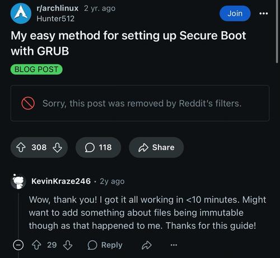
Task: Downvote KevinKraze246's comment
Action: [68, 245]
